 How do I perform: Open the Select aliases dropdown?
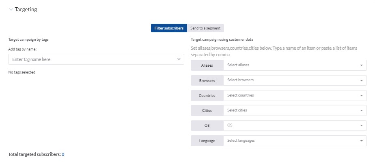click(x=295, y=65)
